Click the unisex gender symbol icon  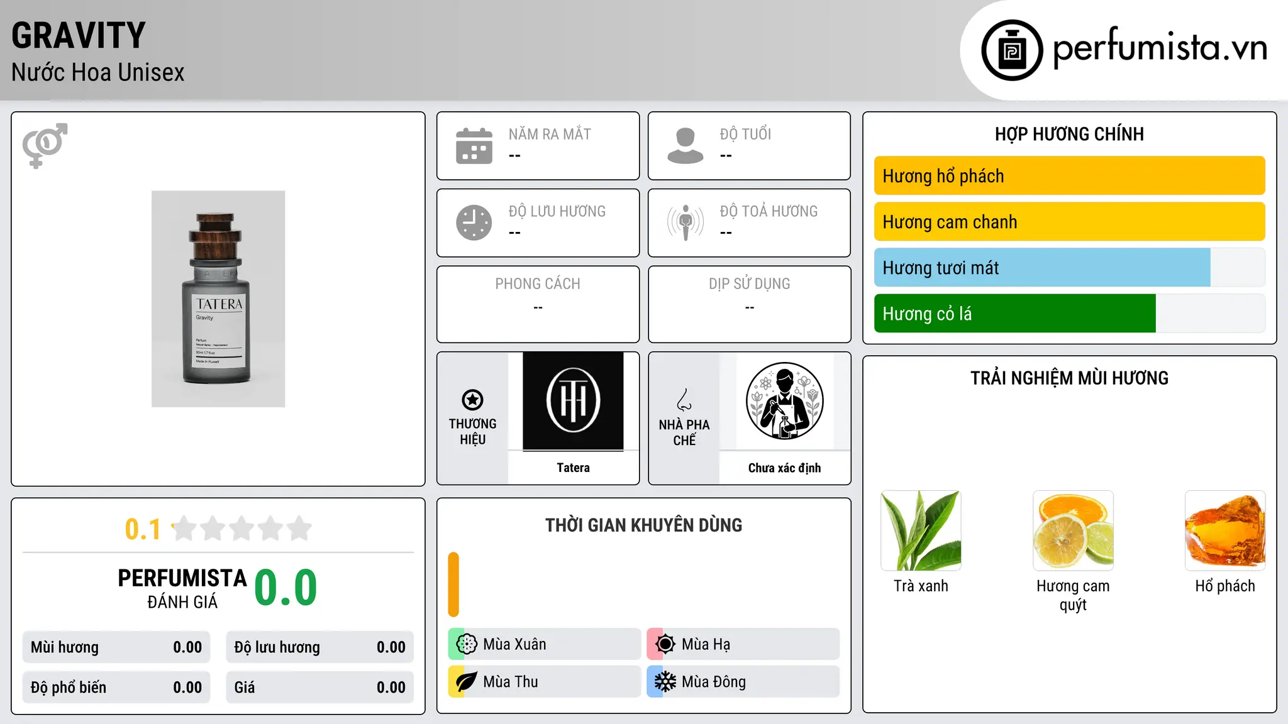[x=45, y=146]
